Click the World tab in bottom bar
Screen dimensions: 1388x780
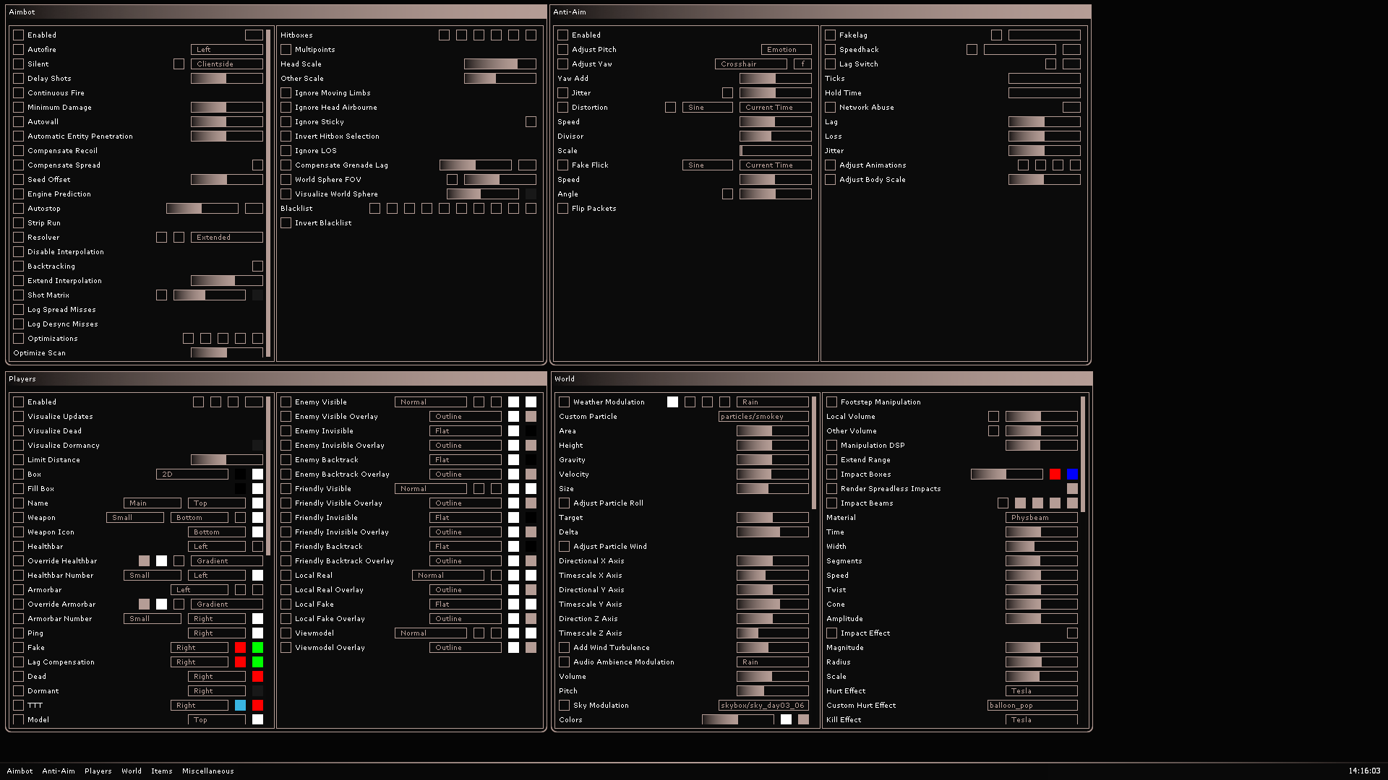click(x=131, y=771)
